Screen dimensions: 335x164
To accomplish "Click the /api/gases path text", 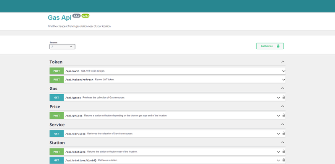I will coord(73,98).
